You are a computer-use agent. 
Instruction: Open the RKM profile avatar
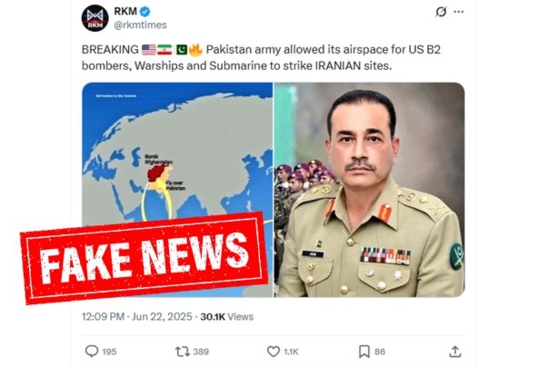95,18
